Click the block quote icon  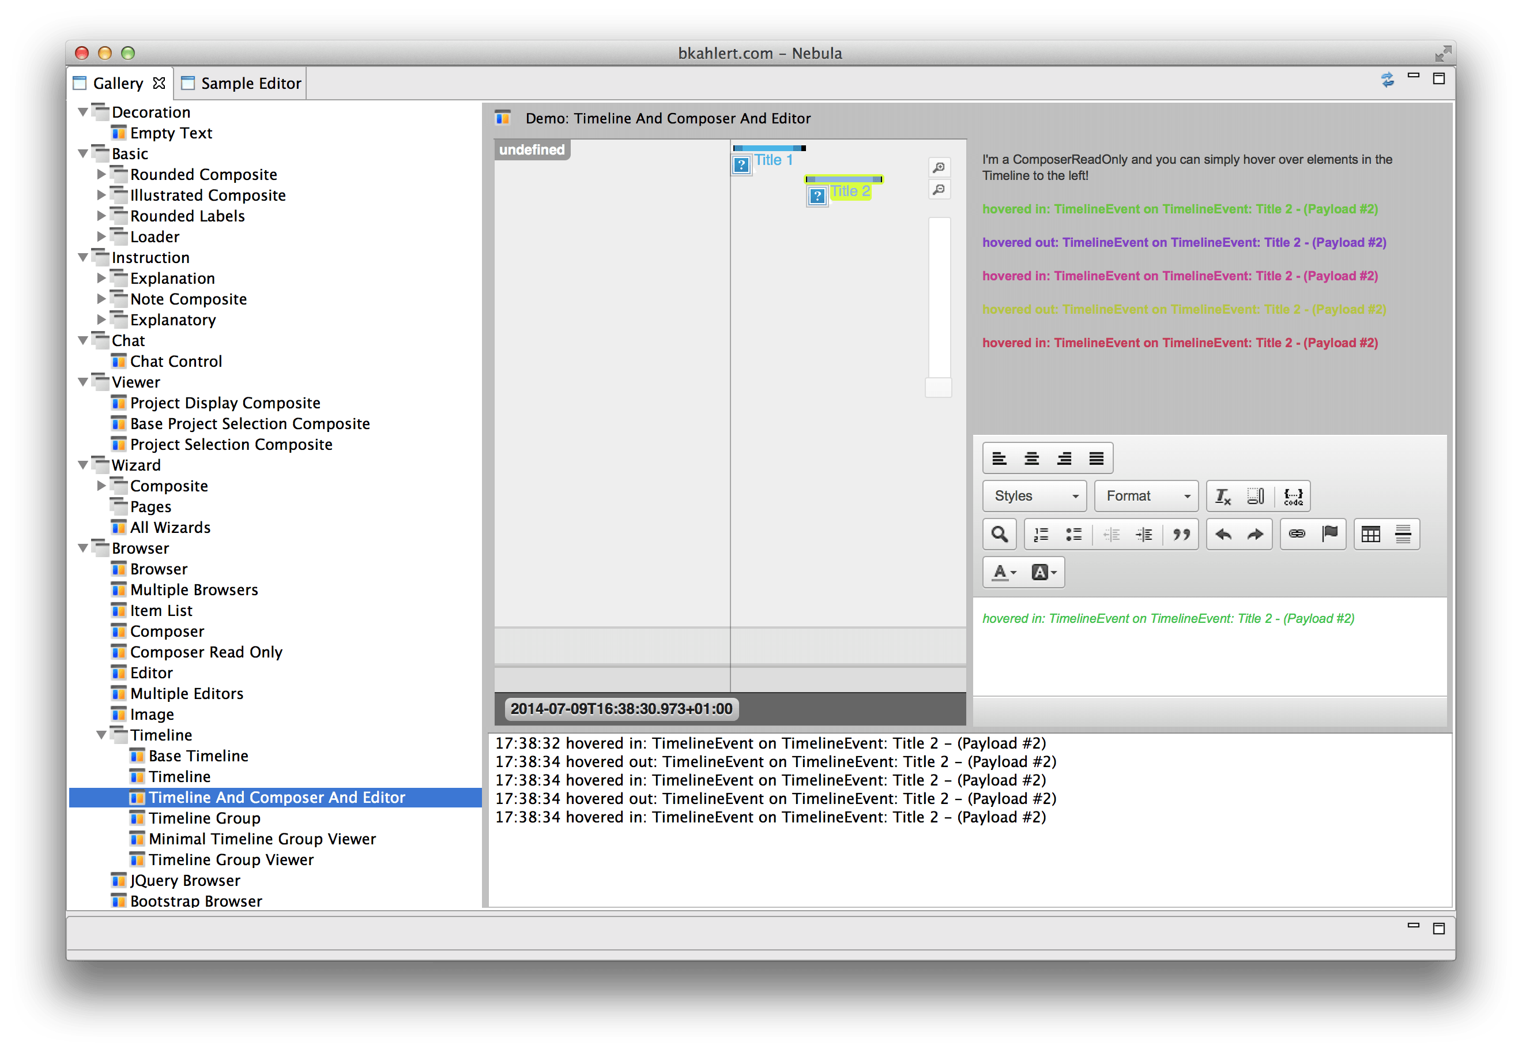pyautogui.click(x=1181, y=534)
